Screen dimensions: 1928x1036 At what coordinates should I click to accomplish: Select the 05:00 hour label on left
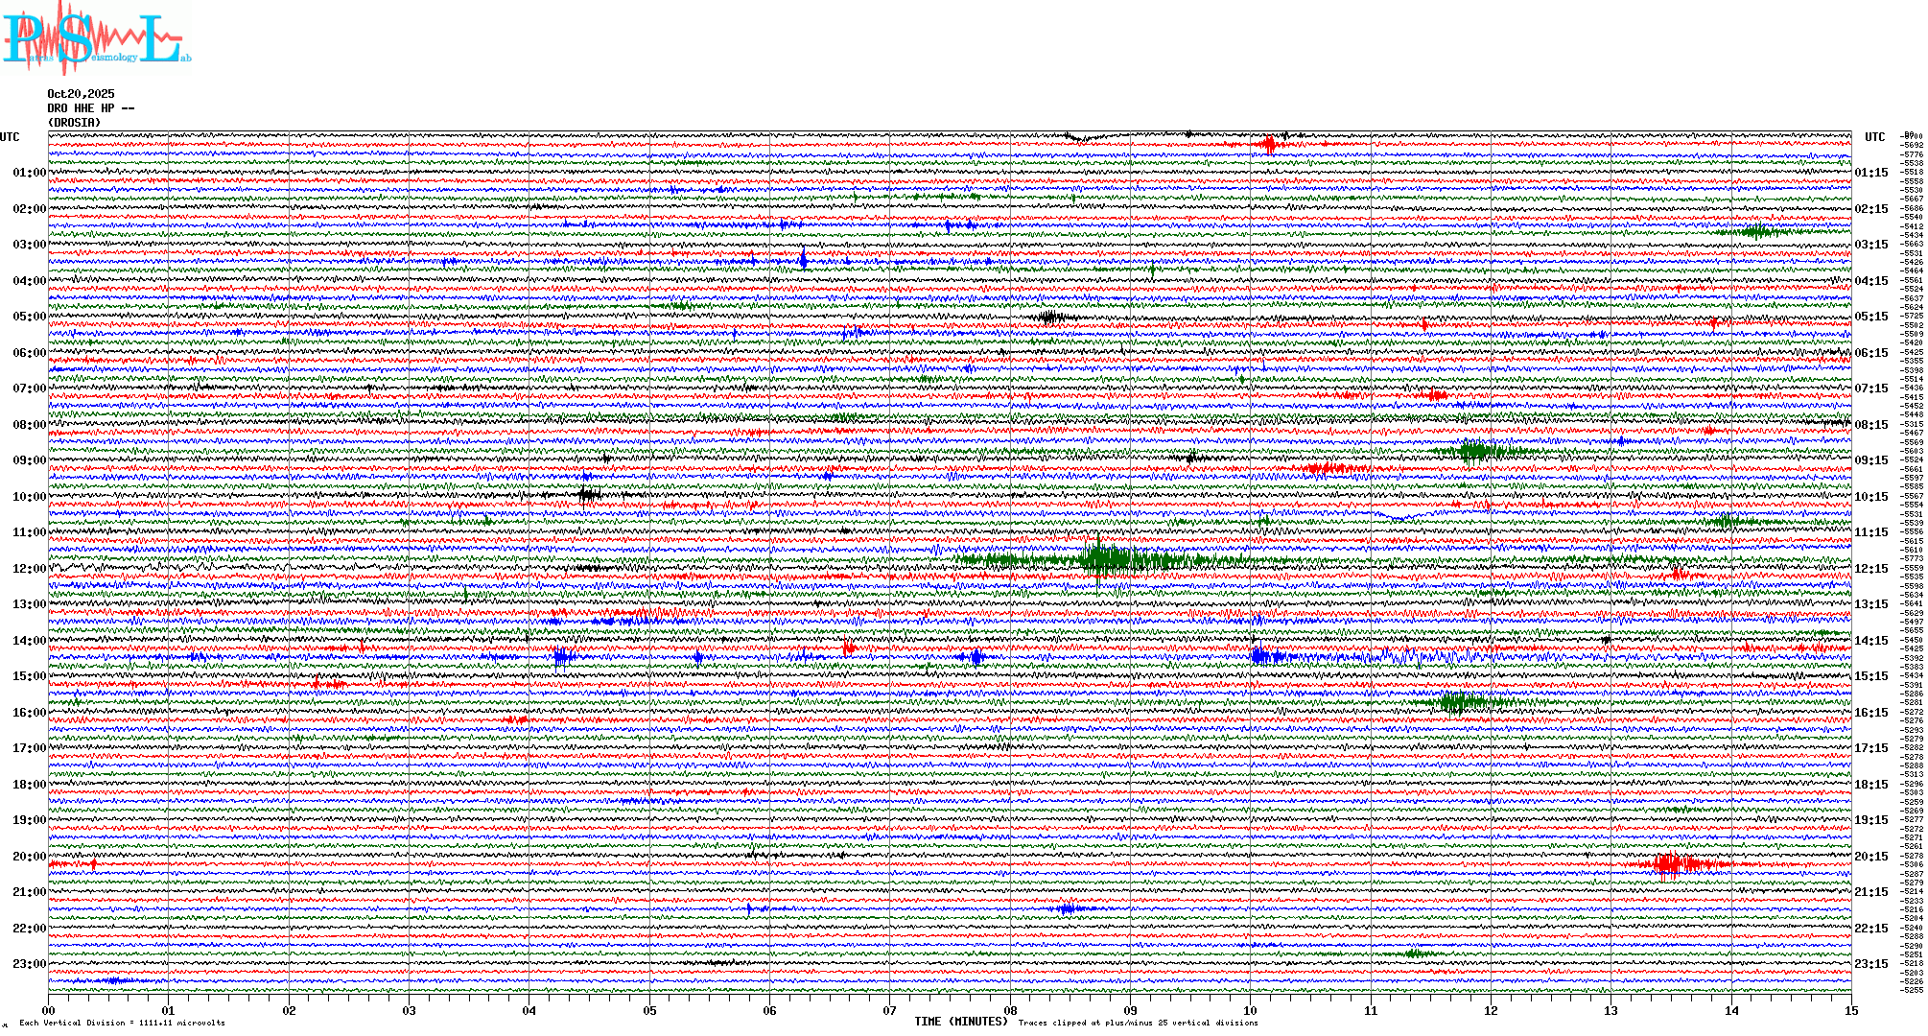pyautogui.click(x=29, y=317)
